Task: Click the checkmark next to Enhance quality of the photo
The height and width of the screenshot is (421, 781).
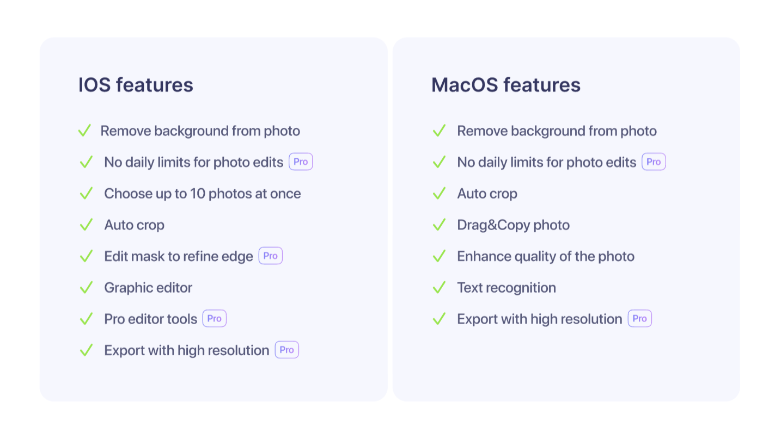Action: pyautogui.click(x=439, y=256)
